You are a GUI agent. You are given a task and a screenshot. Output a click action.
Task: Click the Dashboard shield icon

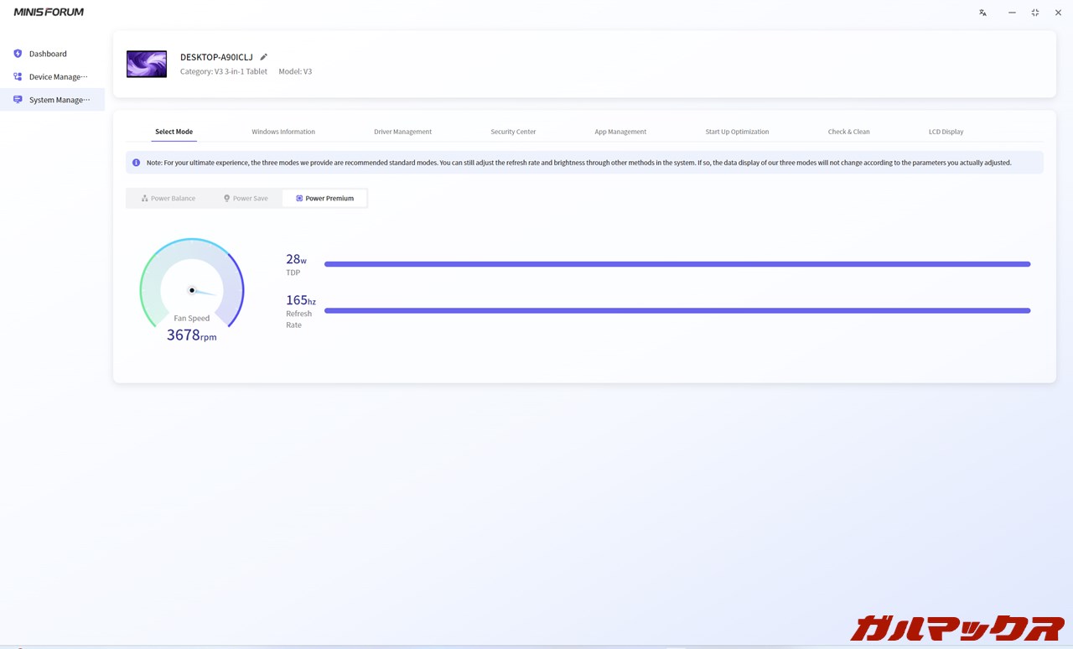[18, 54]
